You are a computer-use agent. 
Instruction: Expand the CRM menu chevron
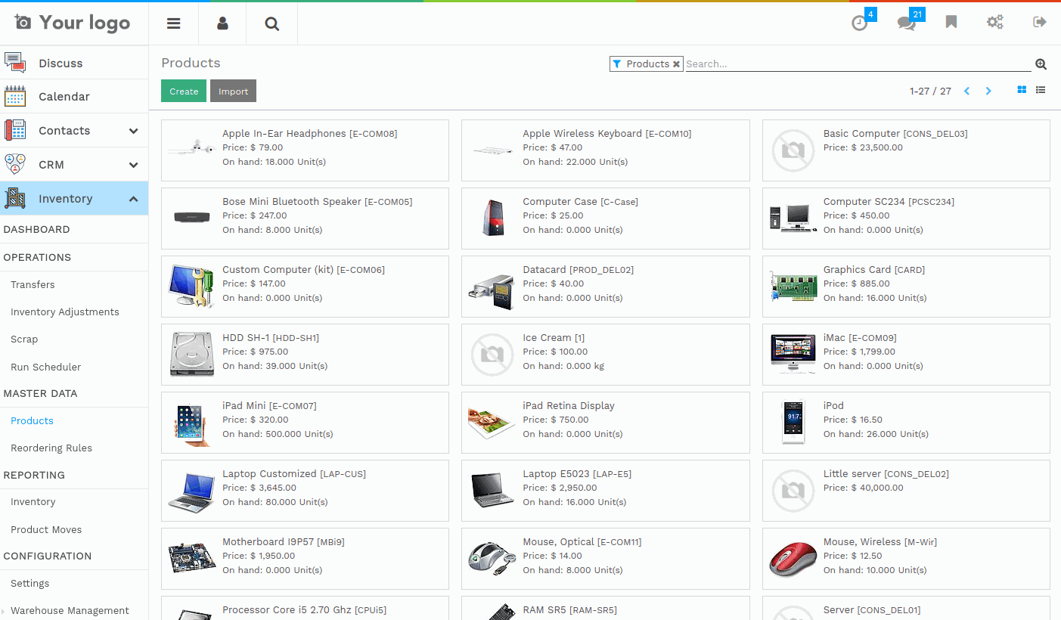133,165
